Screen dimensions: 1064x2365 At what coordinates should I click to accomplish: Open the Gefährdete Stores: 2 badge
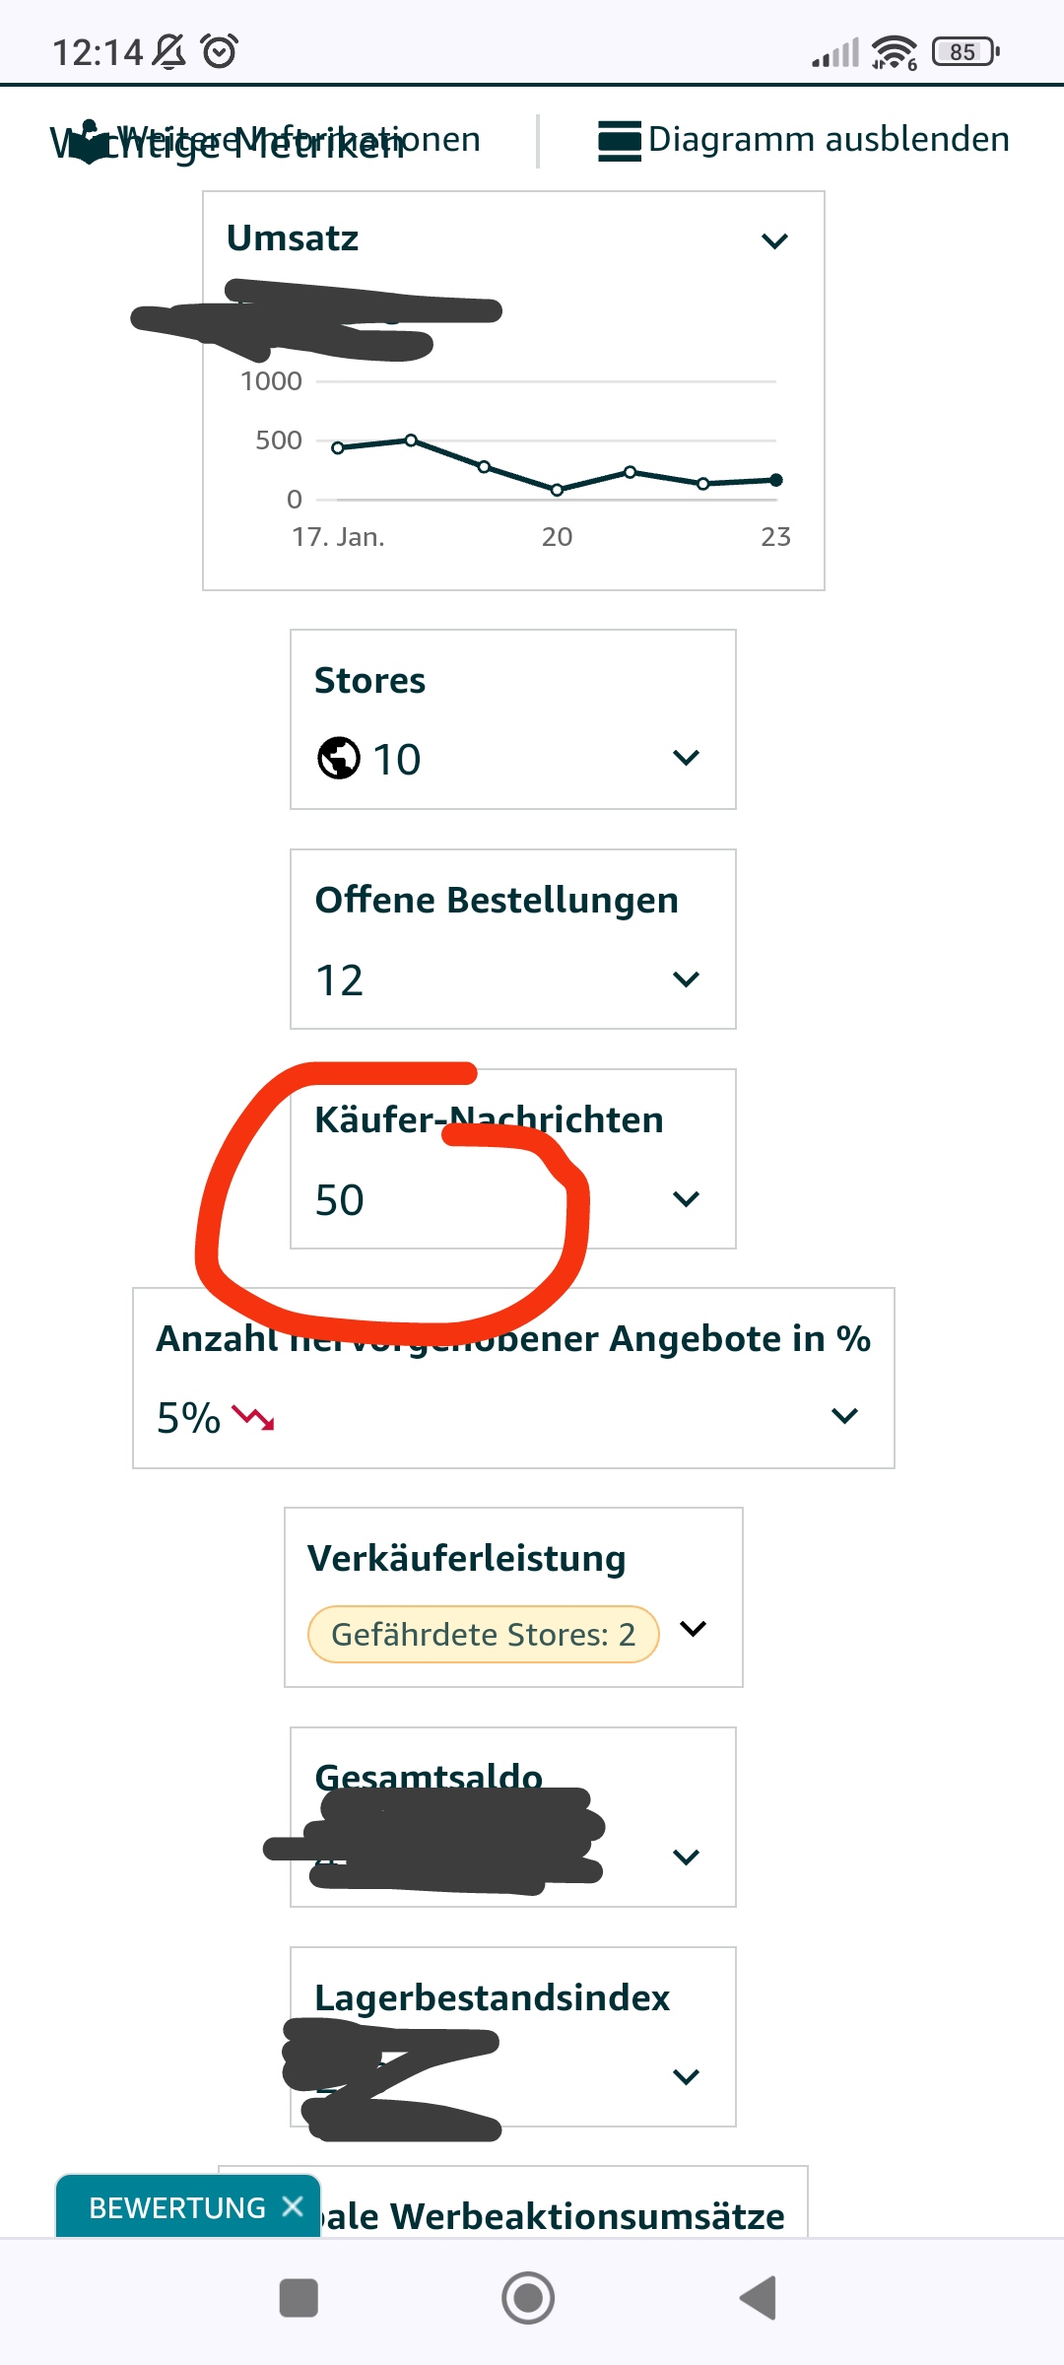pos(483,1634)
